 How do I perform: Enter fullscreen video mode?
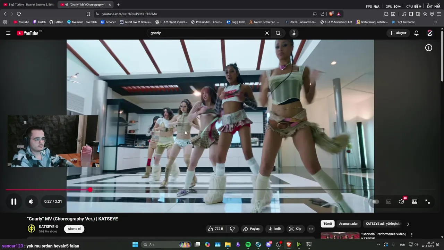click(x=427, y=201)
